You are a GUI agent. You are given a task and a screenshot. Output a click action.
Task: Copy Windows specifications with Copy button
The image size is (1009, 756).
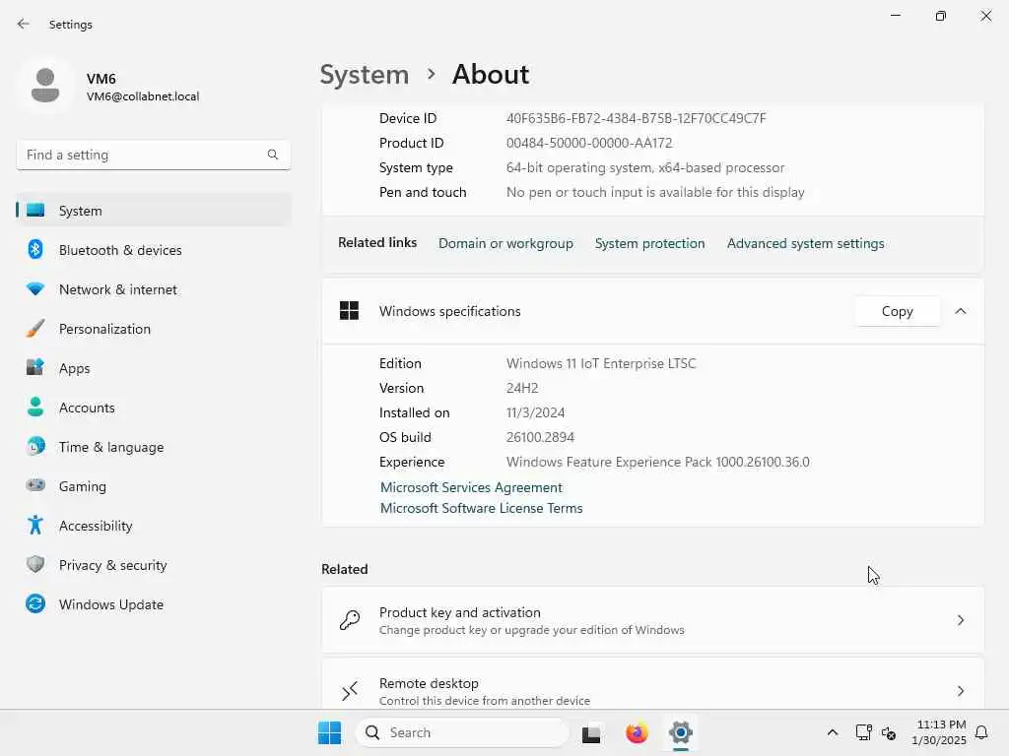(897, 311)
